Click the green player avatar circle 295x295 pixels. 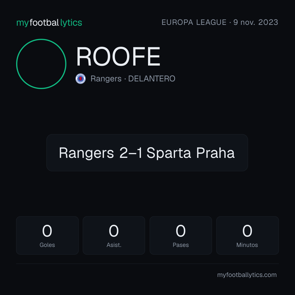coord(41,64)
